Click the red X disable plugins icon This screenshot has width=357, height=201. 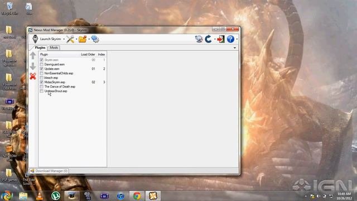[33, 76]
